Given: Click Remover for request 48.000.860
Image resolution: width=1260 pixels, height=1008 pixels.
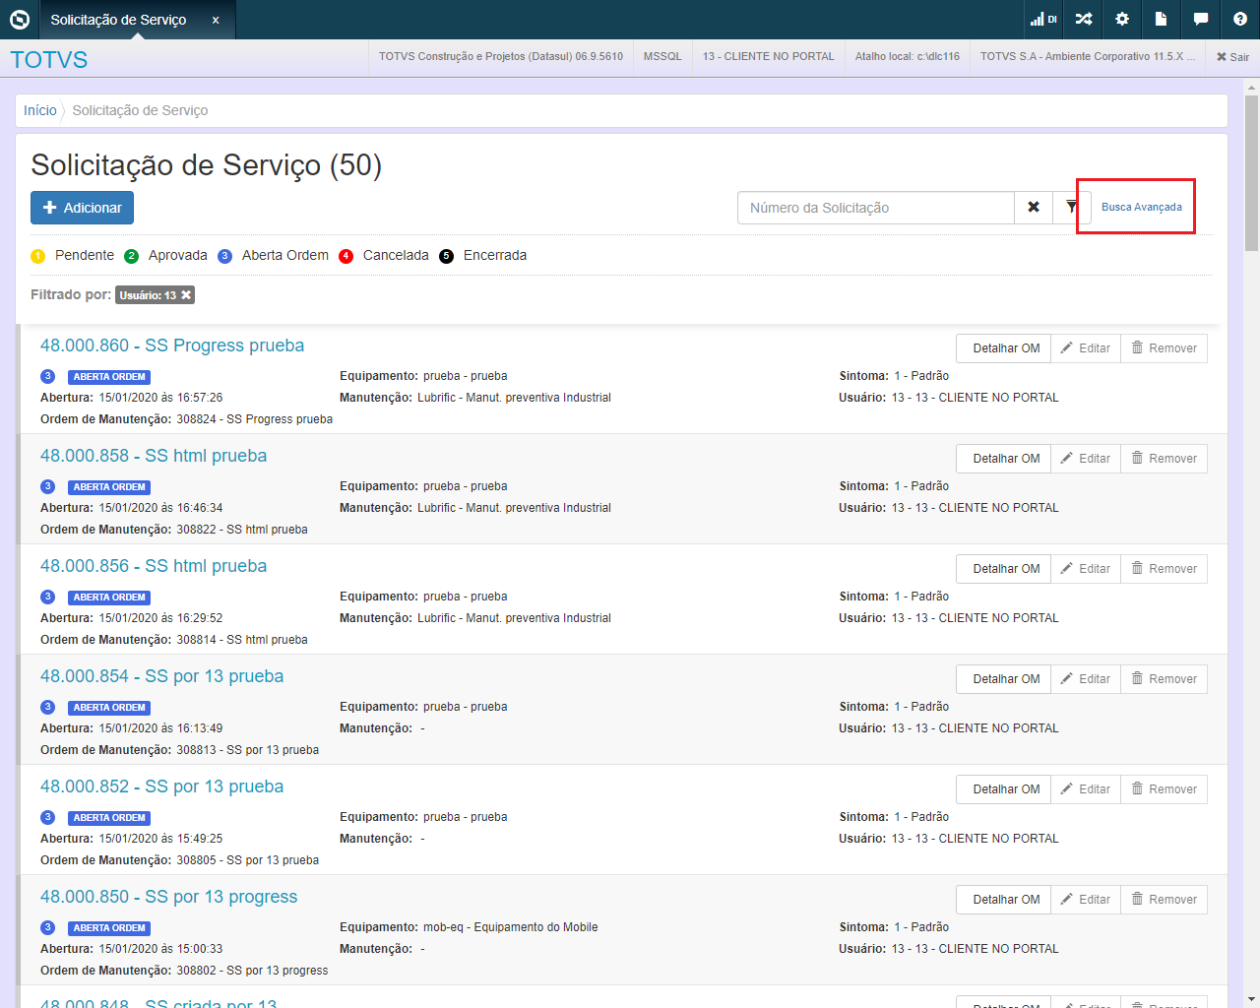Looking at the screenshot, I should click(x=1165, y=348).
